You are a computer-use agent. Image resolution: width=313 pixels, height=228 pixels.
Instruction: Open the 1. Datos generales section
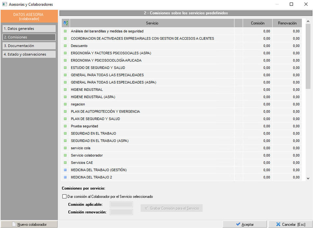tap(29, 29)
